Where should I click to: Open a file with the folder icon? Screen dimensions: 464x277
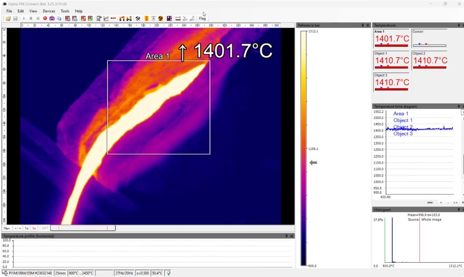pyautogui.click(x=8, y=18)
